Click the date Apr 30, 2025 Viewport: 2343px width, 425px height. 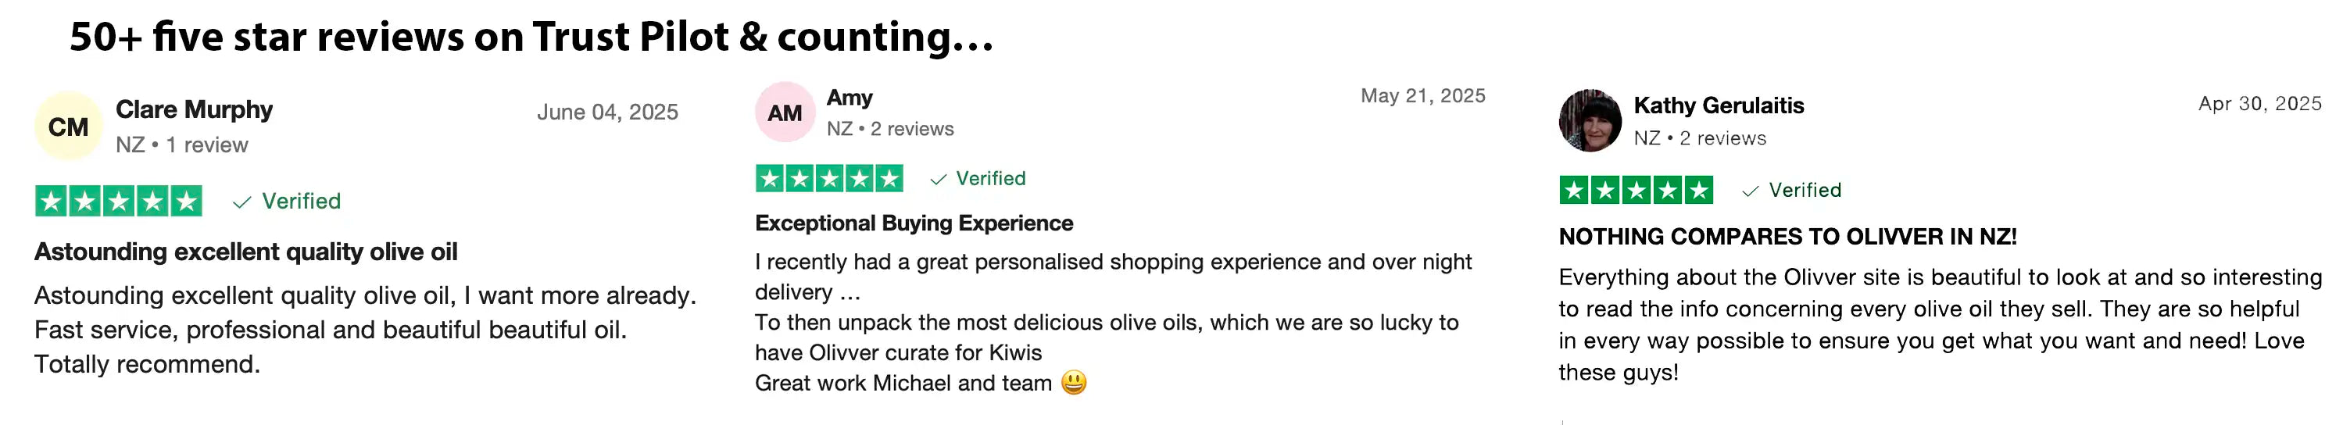[x=2260, y=104]
